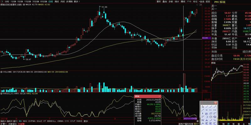Click the top-left chart menu icon
Screen dimensions: 251x125
tap(2, 2)
